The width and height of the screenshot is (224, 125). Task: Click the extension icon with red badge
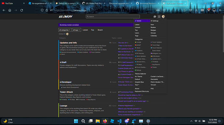tap(208, 10)
